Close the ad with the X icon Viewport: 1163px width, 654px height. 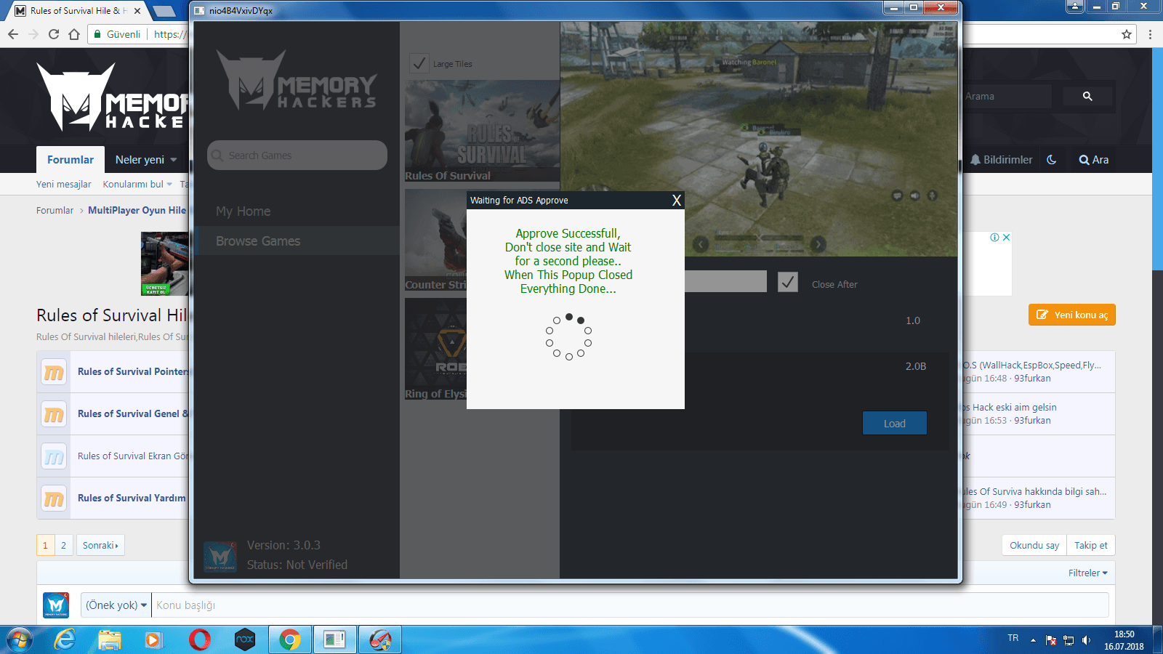(x=1006, y=238)
